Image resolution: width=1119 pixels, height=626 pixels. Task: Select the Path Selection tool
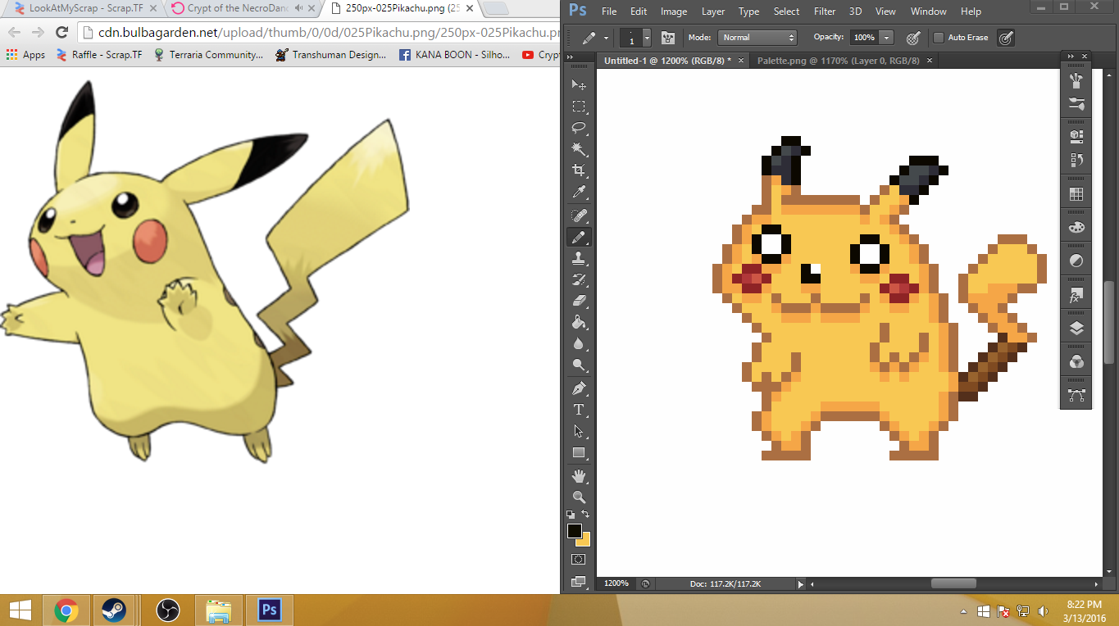click(x=579, y=431)
